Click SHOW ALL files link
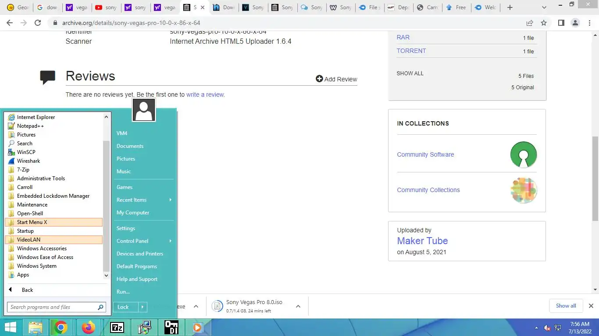The width and height of the screenshot is (599, 336). tap(410, 73)
